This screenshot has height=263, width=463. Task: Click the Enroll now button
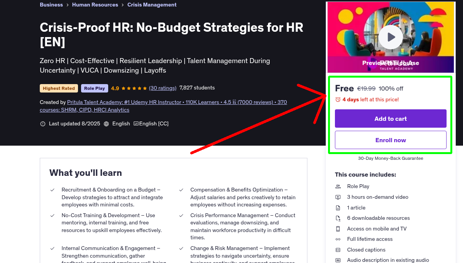(390, 140)
